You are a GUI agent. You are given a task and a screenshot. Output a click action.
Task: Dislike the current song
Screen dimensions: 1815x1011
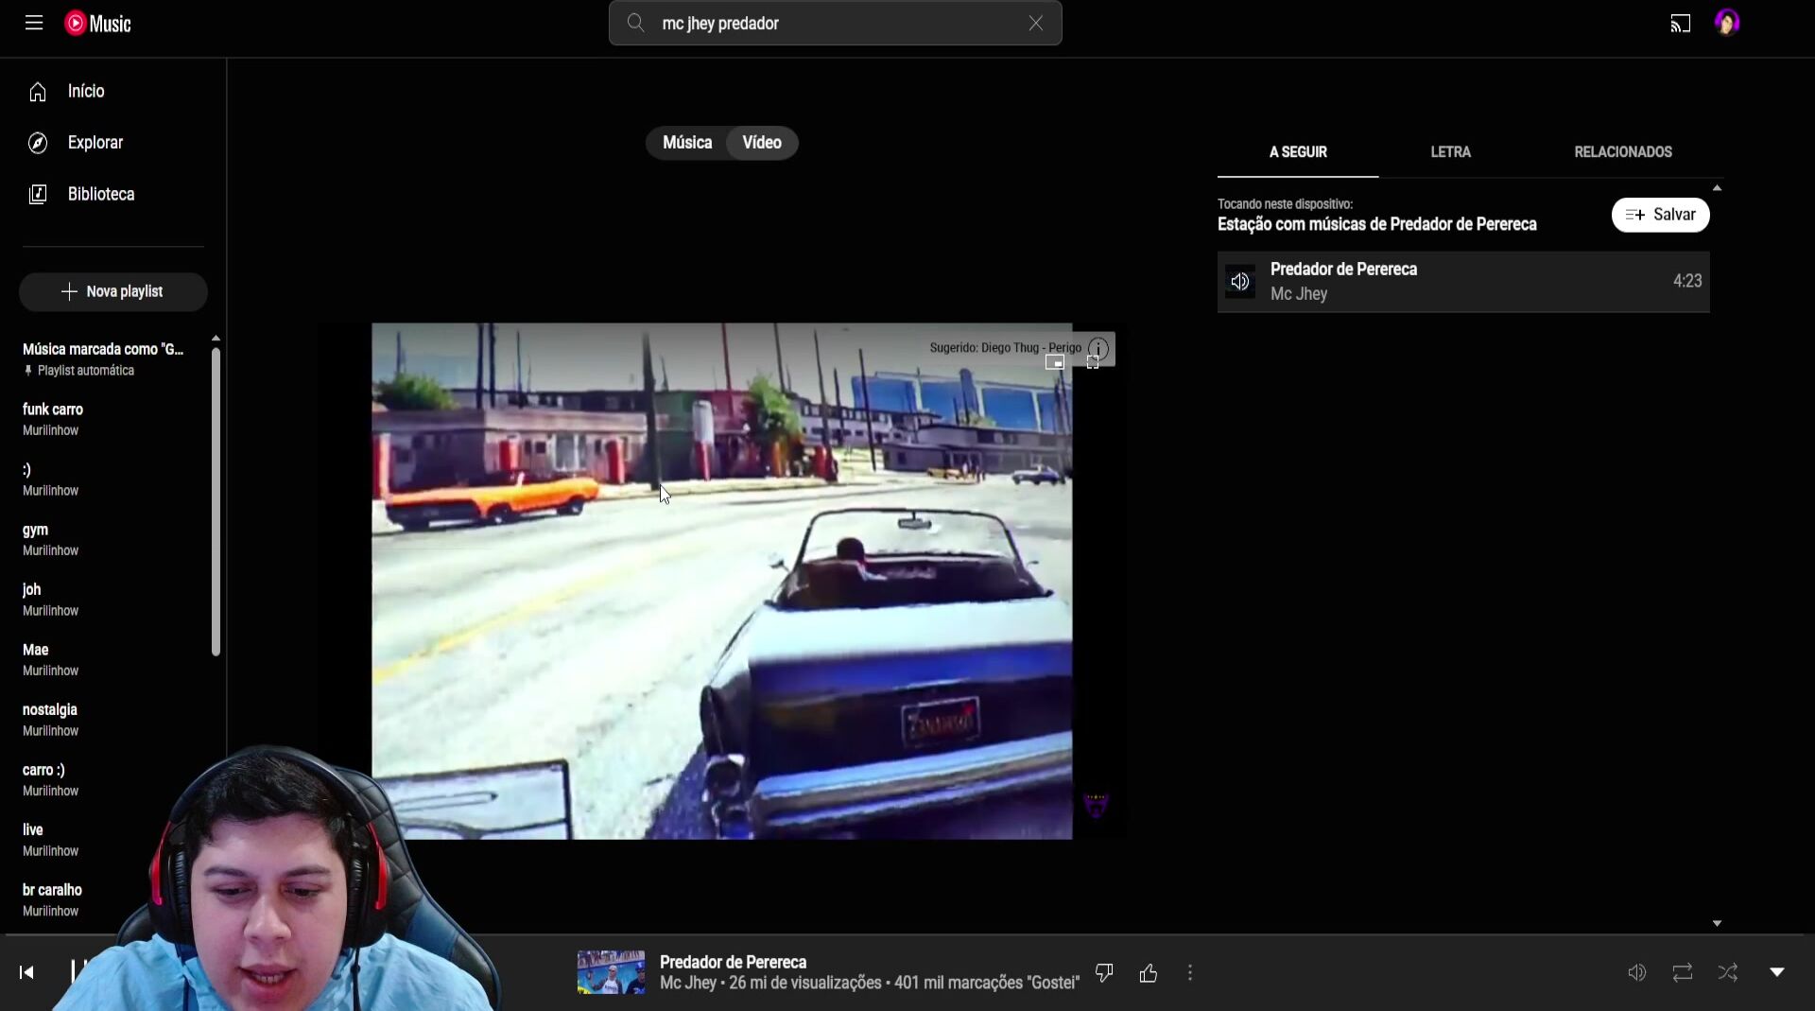(x=1104, y=972)
